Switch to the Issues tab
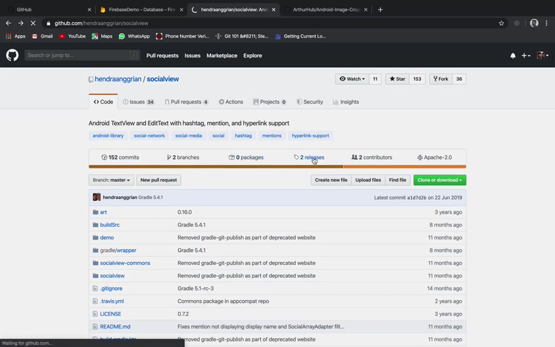 pyautogui.click(x=139, y=102)
